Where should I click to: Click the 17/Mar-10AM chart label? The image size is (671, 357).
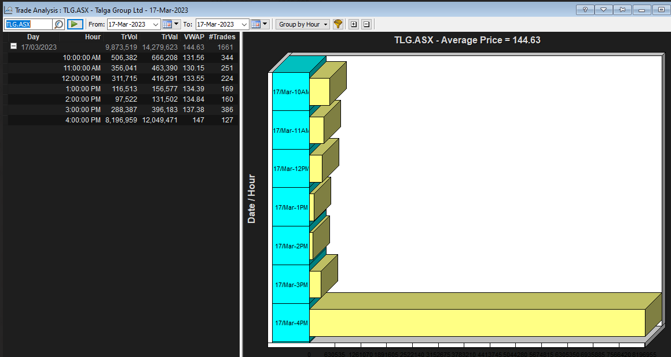(291, 92)
